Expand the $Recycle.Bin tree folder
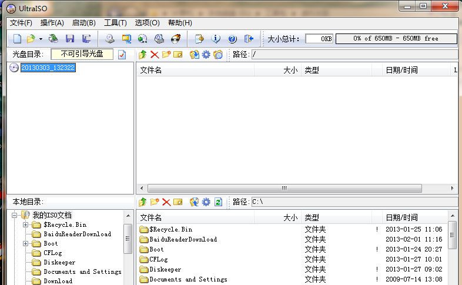This screenshot has width=462, height=285. [26, 224]
